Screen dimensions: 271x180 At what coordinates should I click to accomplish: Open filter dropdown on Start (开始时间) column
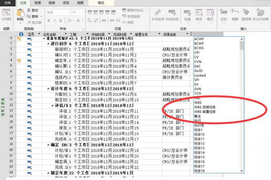point(109,34)
